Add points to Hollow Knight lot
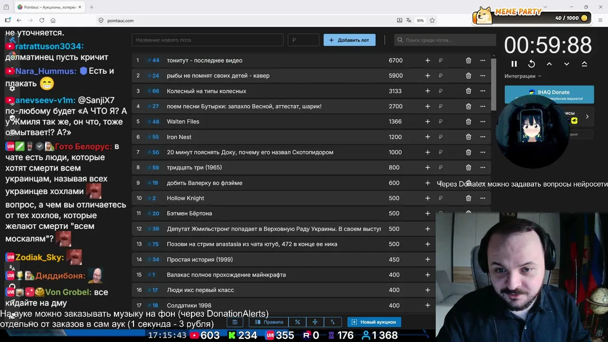Screen dimensions: 608x342 427,198
